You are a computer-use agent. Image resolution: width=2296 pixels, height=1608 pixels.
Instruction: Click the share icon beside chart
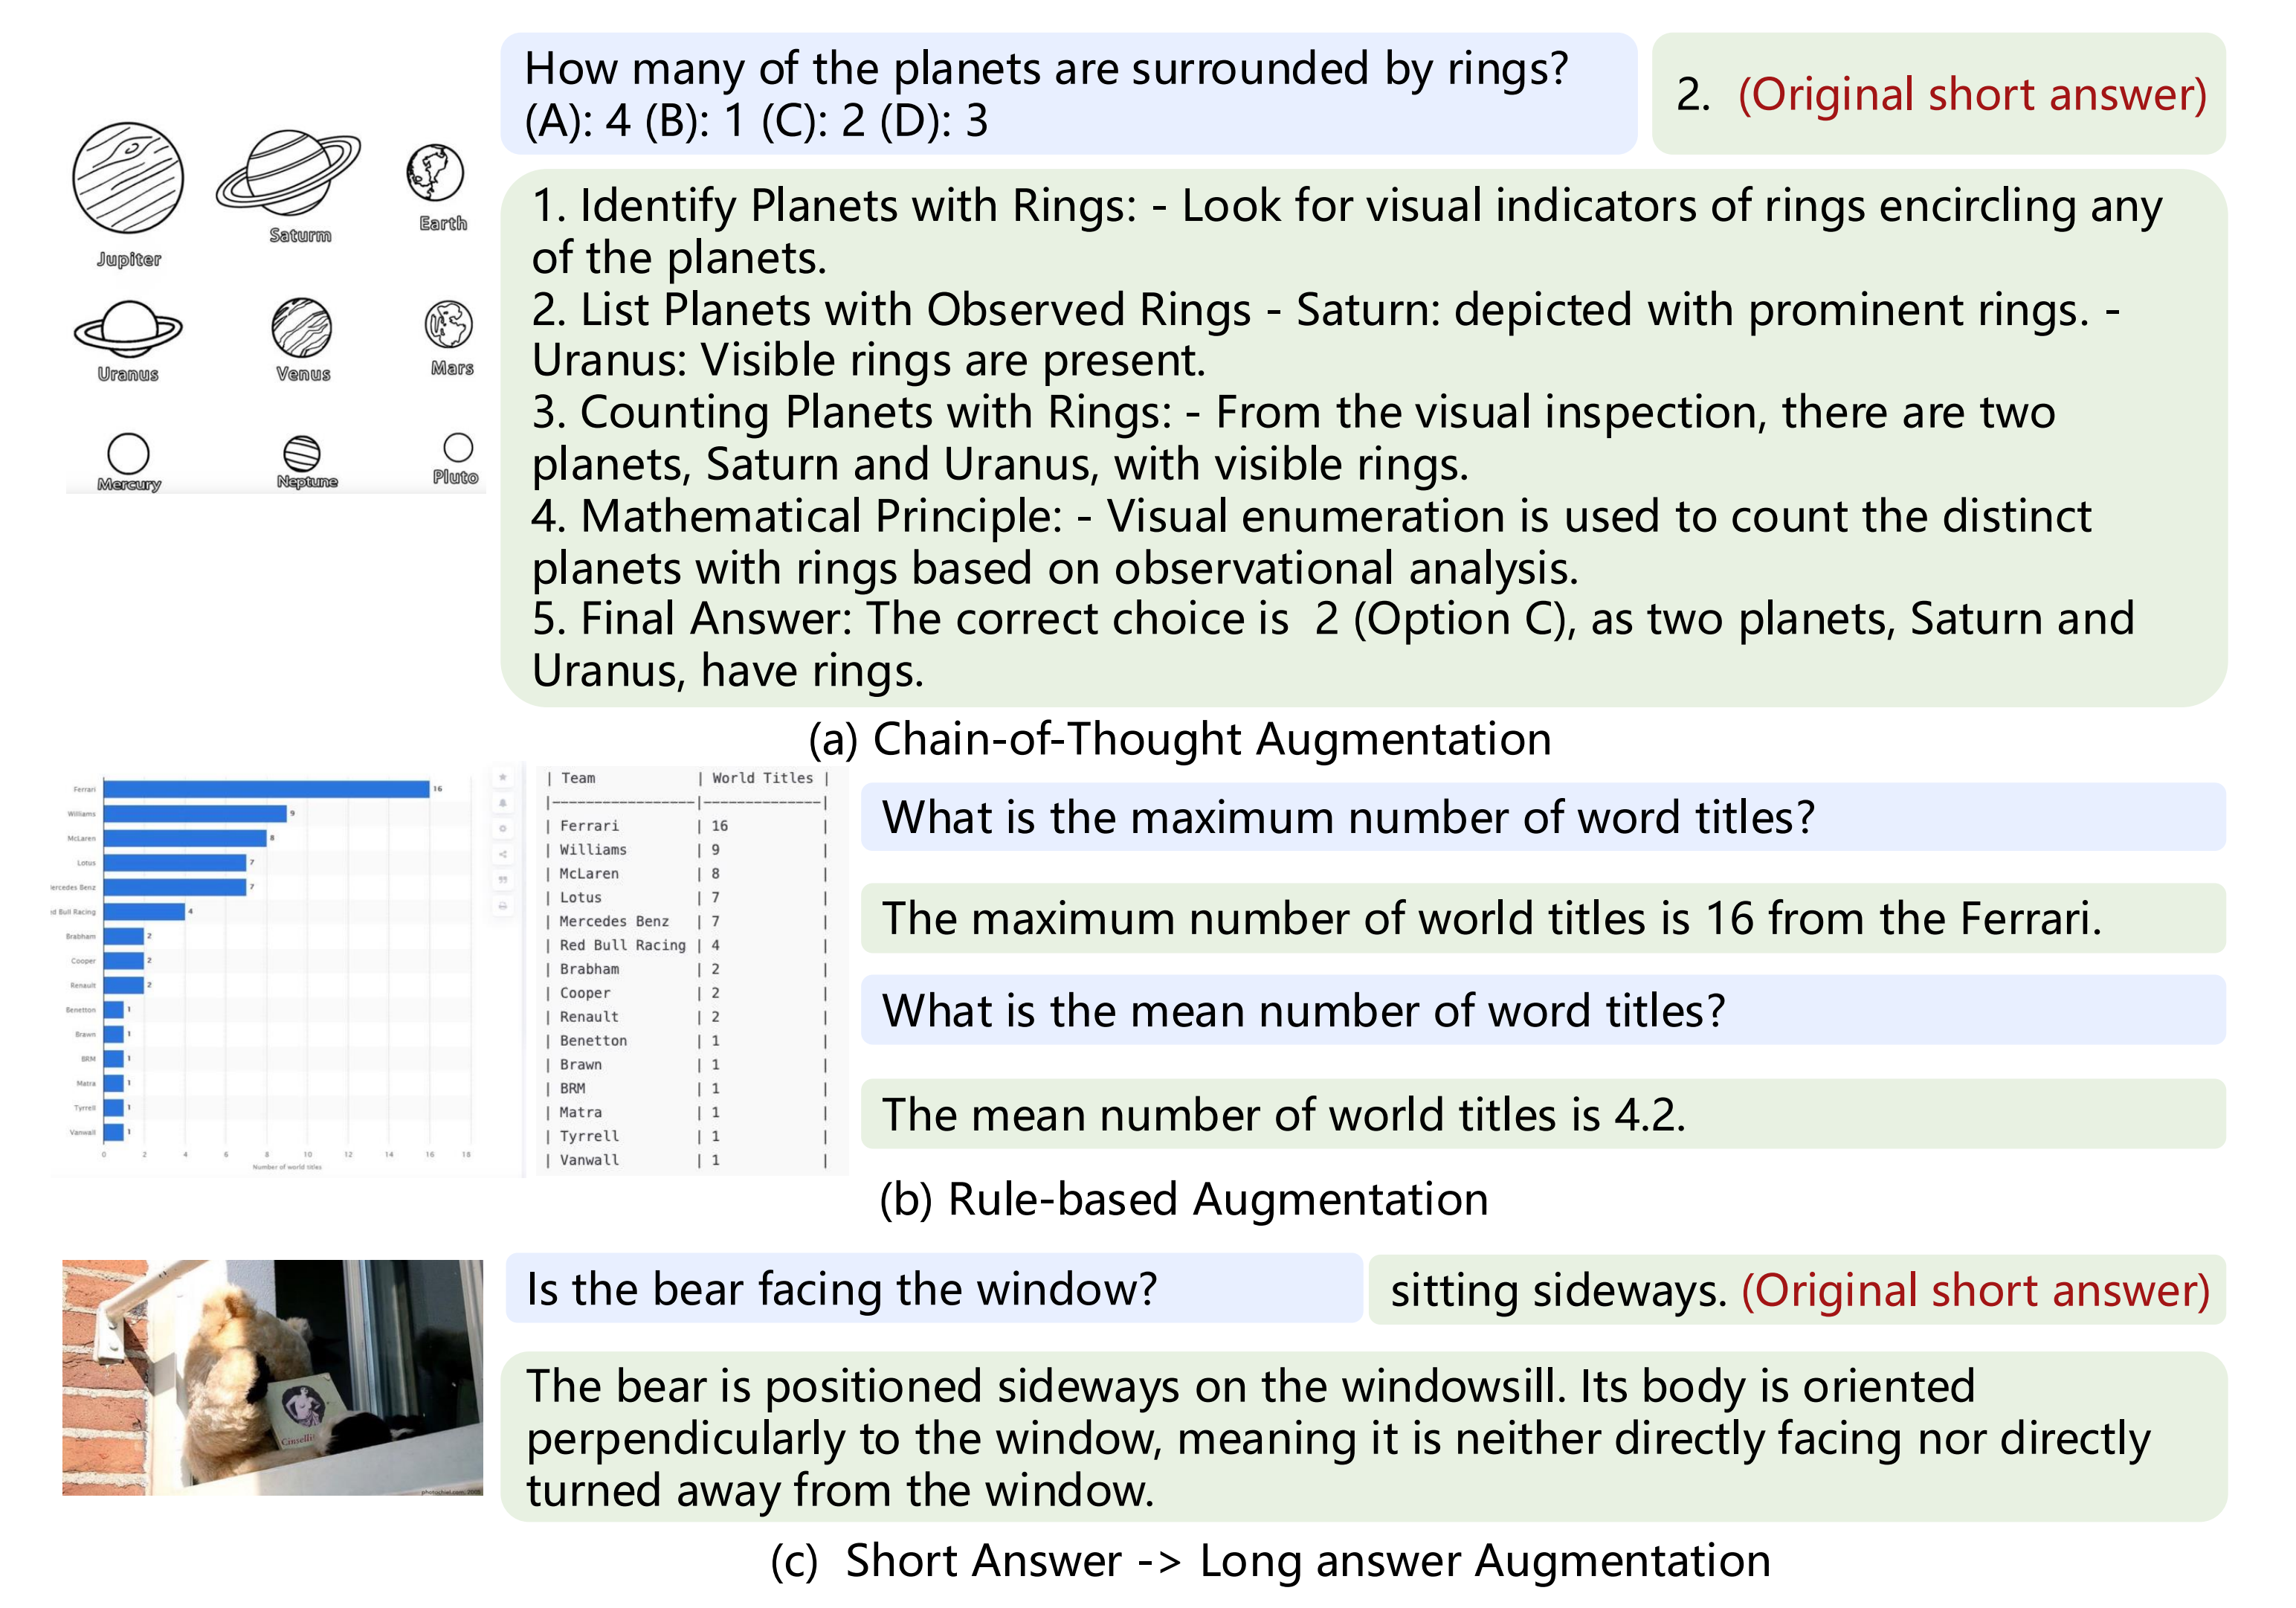[x=503, y=854]
